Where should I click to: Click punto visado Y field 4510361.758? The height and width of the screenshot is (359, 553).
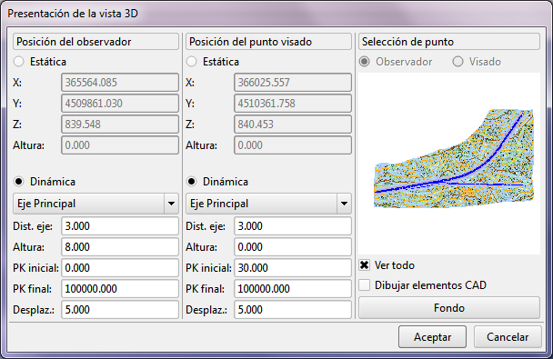293,104
